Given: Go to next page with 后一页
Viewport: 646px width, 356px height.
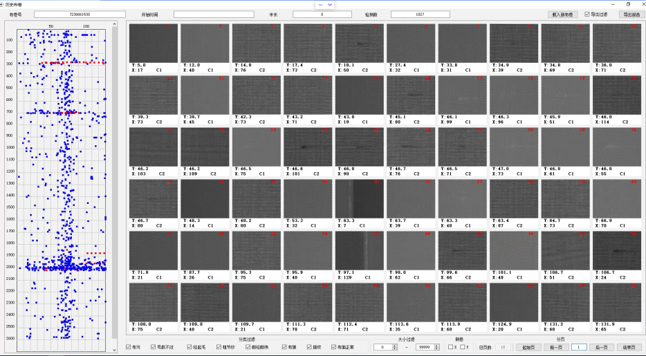Looking at the screenshot, I should pyautogui.click(x=600, y=347).
